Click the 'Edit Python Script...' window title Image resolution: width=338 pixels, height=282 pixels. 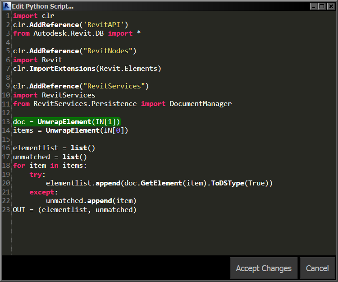tap(43, 6)
